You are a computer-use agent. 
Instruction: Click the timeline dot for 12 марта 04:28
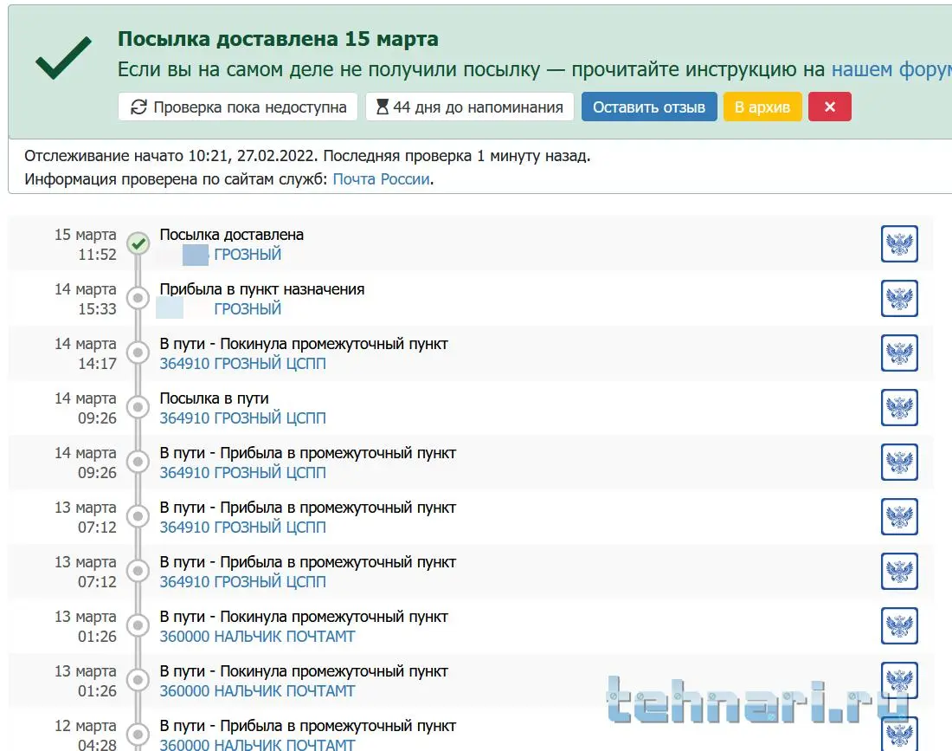point(138,735)
